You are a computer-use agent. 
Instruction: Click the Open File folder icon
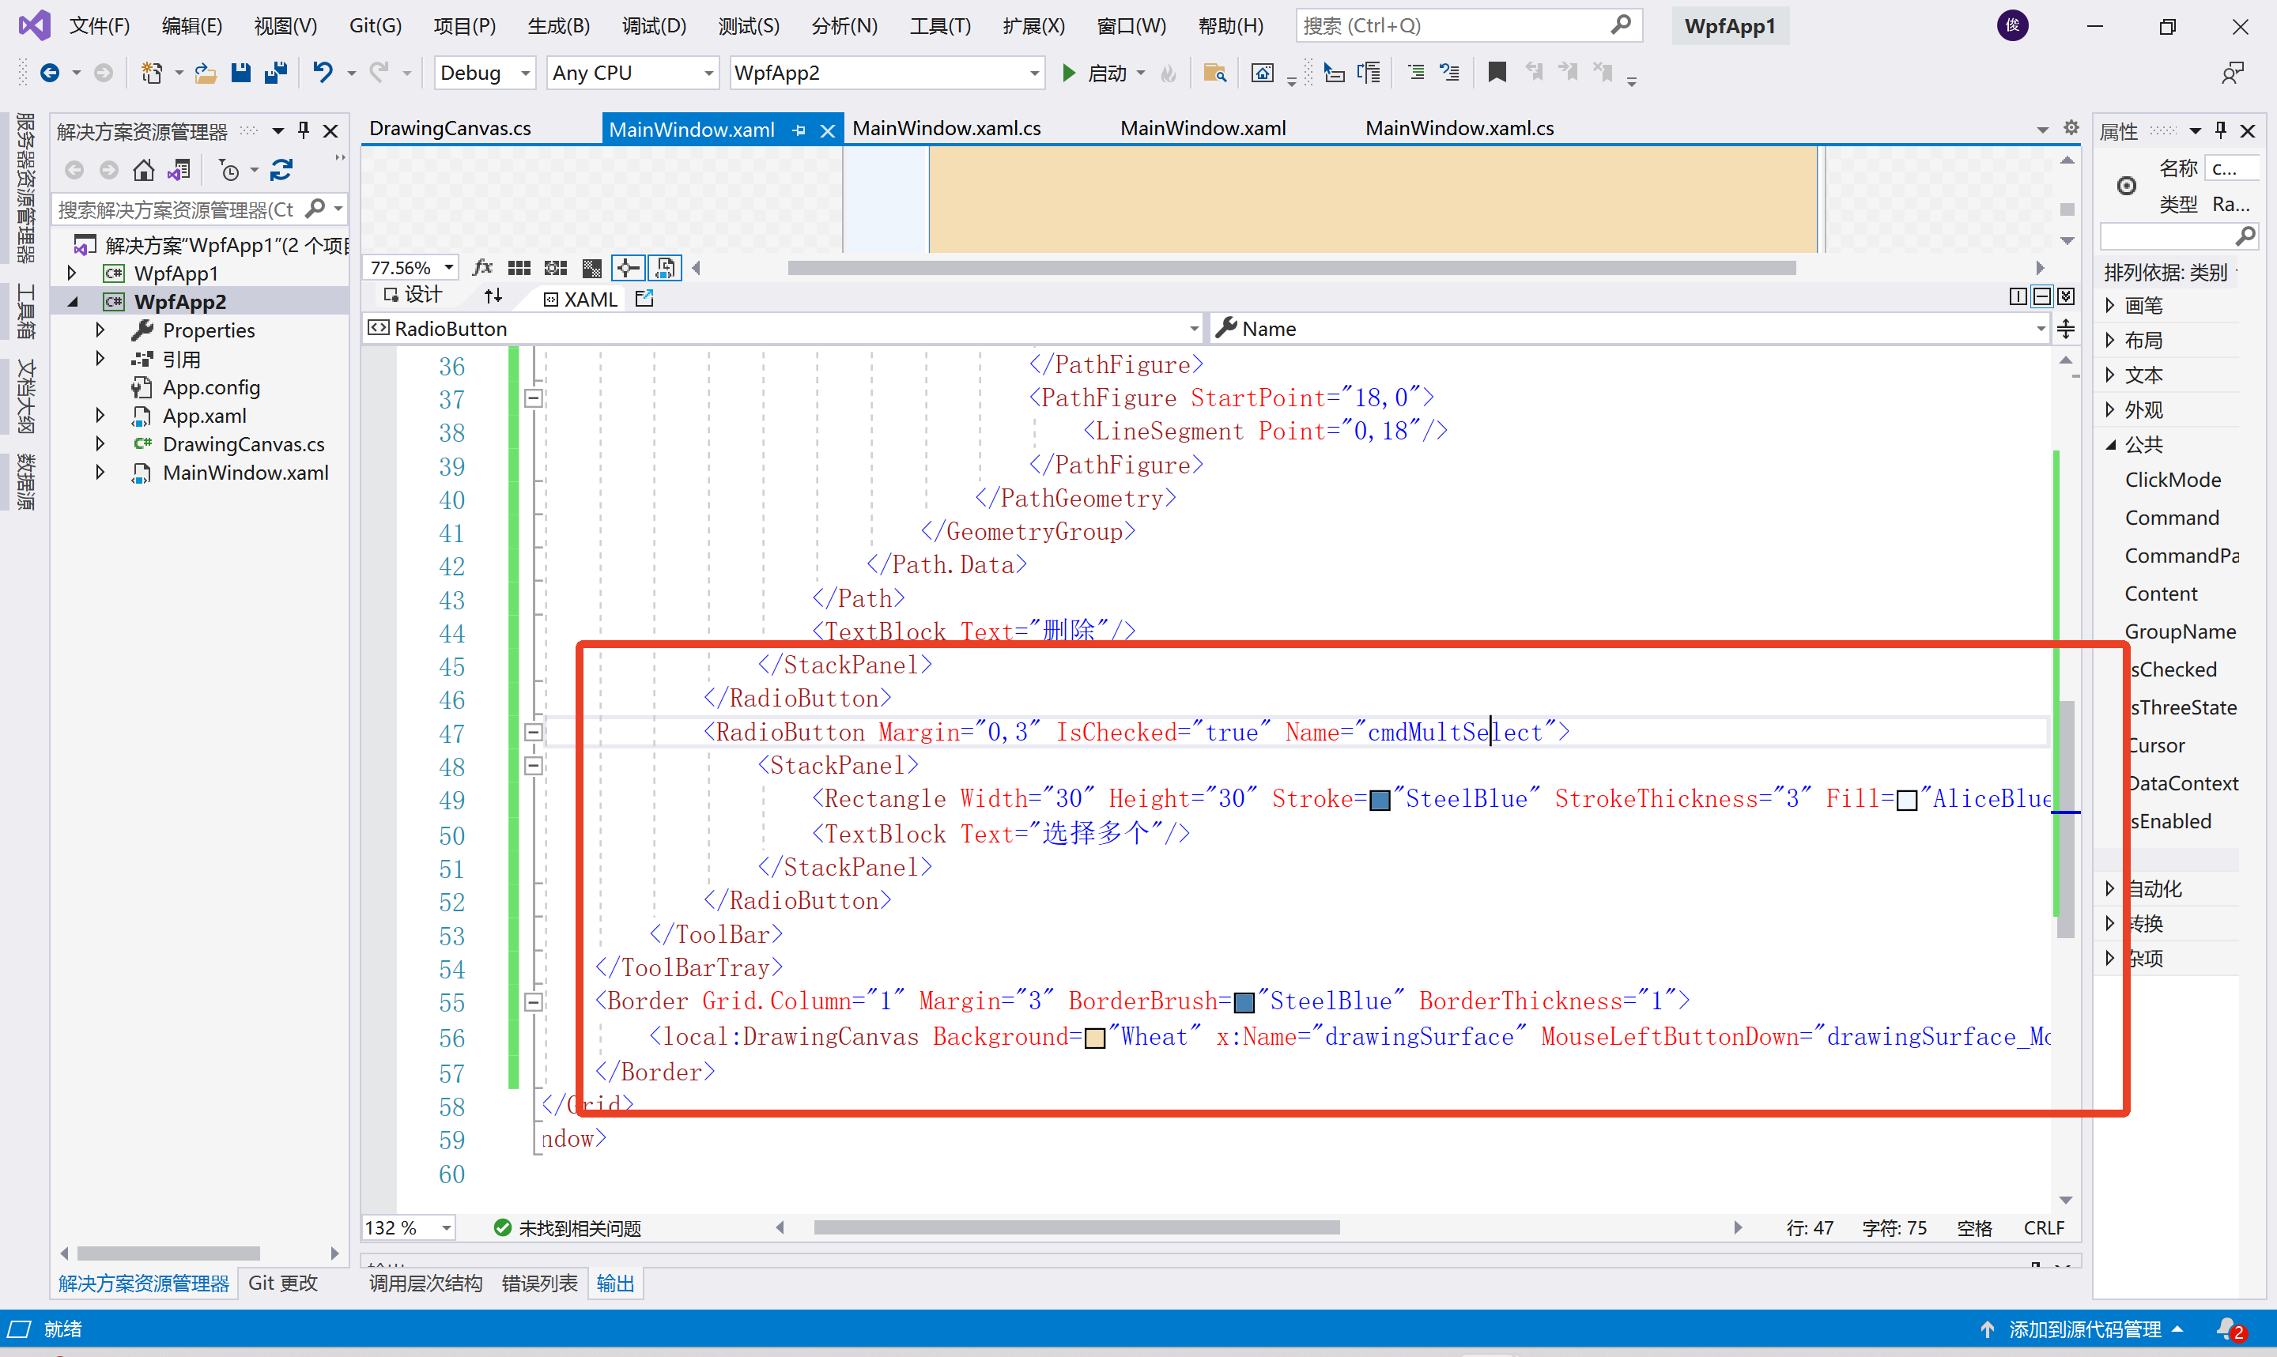205,72
